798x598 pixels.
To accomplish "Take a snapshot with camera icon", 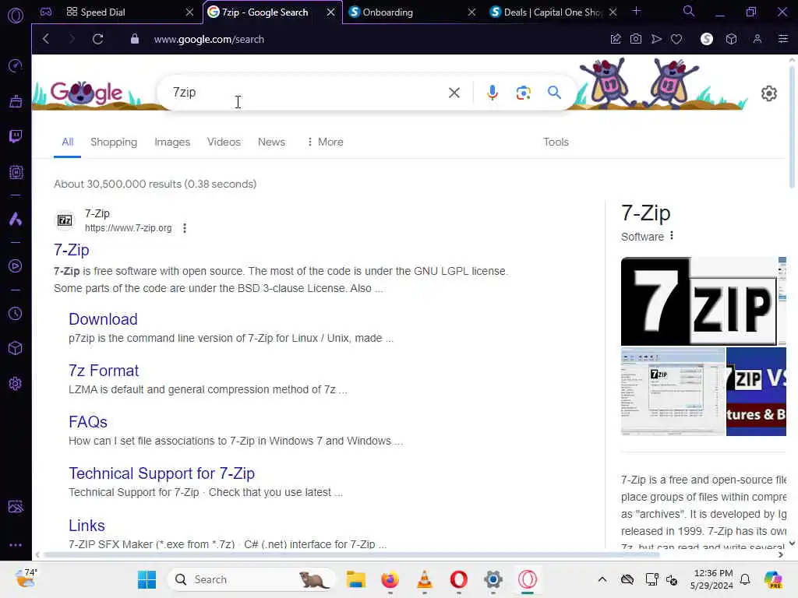I will click(x=636, y=39).
